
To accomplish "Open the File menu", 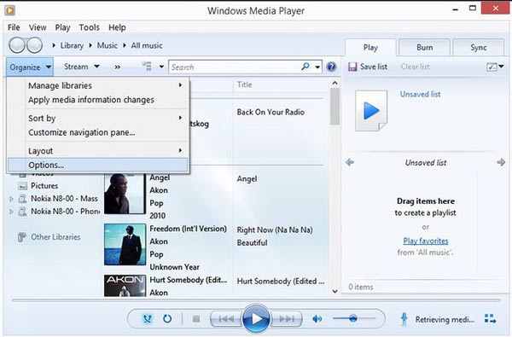I will pyautogui.click(x=14, y=27).
